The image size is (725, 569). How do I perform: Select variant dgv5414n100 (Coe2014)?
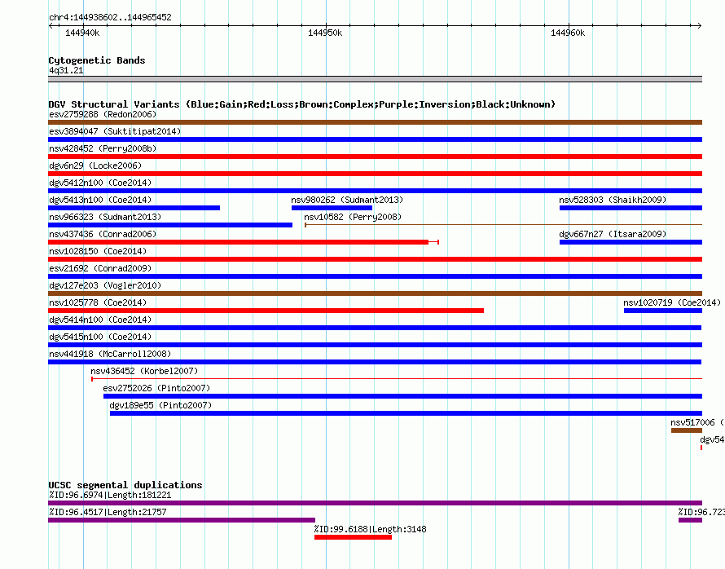(100, 320)
